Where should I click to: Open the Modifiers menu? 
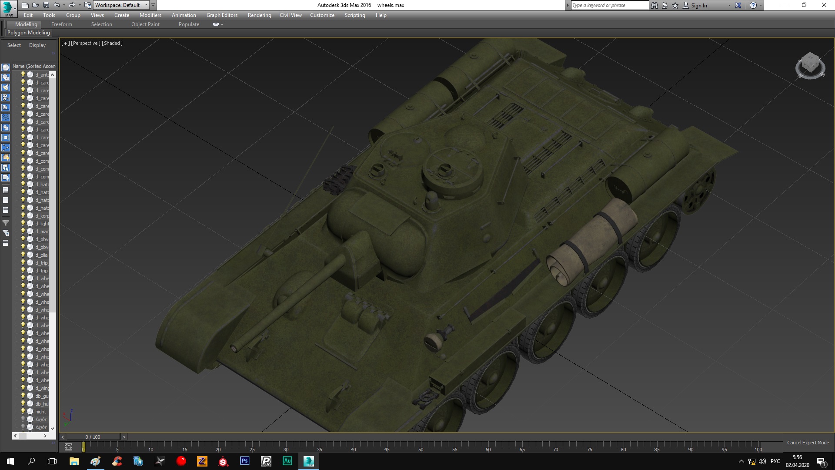click(150, 15)
